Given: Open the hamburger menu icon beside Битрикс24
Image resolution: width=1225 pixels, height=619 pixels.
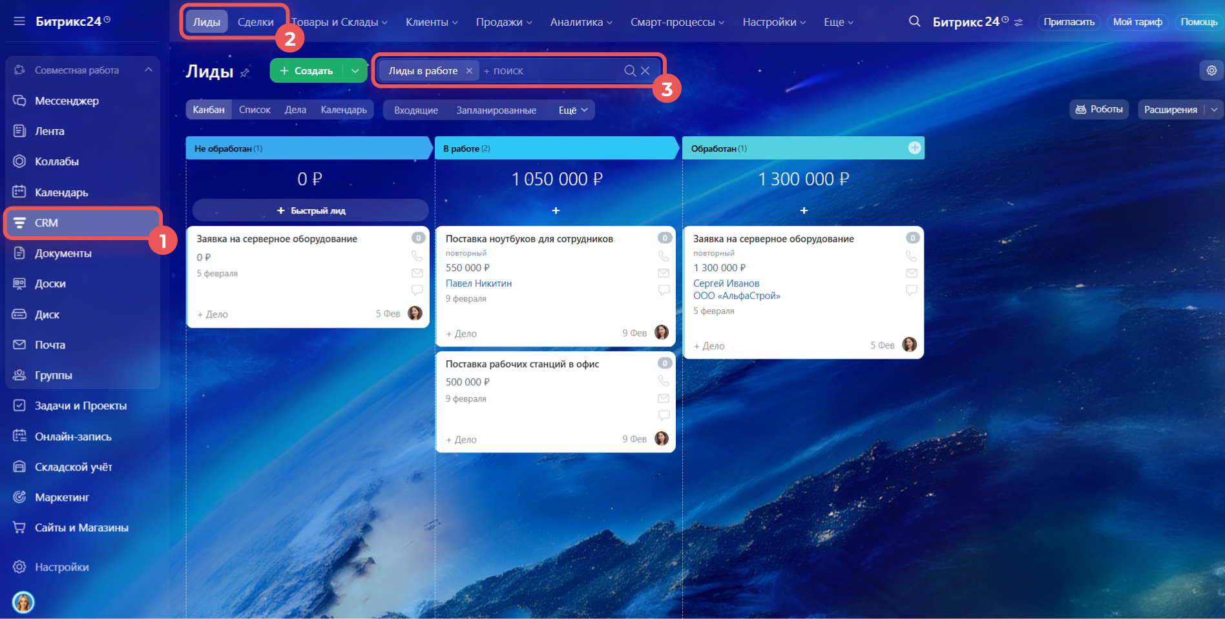Looking at the screenshot, I should click(19, 21).
